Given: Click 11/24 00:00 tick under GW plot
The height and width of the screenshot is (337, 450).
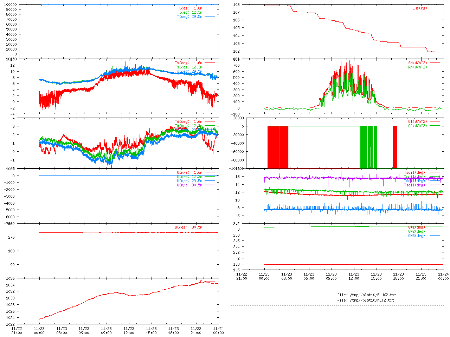Looking at the screenshot, I should [x=443, y=276].
